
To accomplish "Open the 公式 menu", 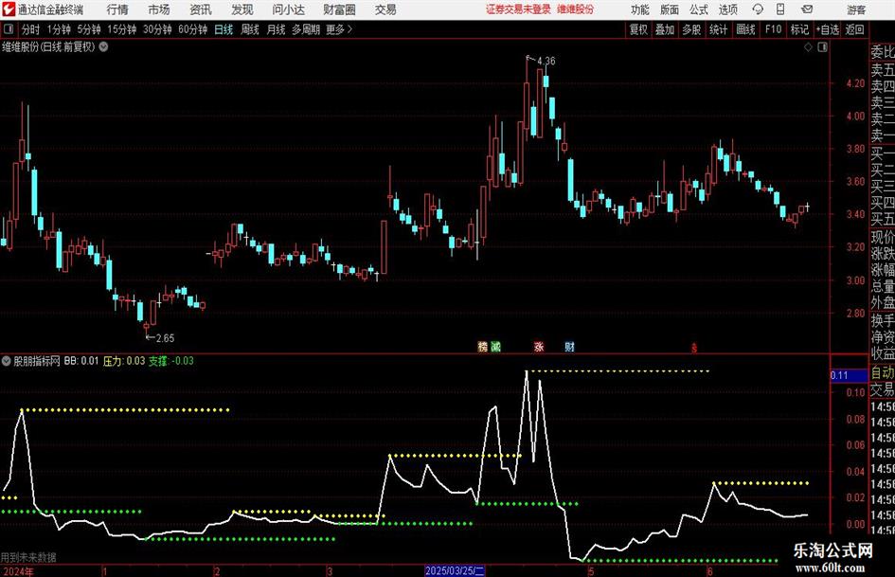I will (699, 9).
